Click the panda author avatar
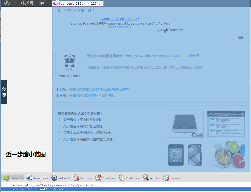The height and width of the screenshot is (192, 251). pyautogui.click(x=70, y=61)
